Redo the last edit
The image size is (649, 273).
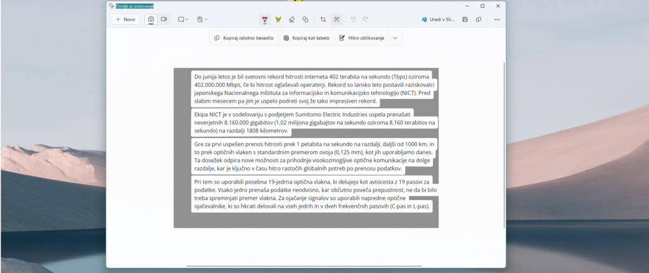coord(366,20)
